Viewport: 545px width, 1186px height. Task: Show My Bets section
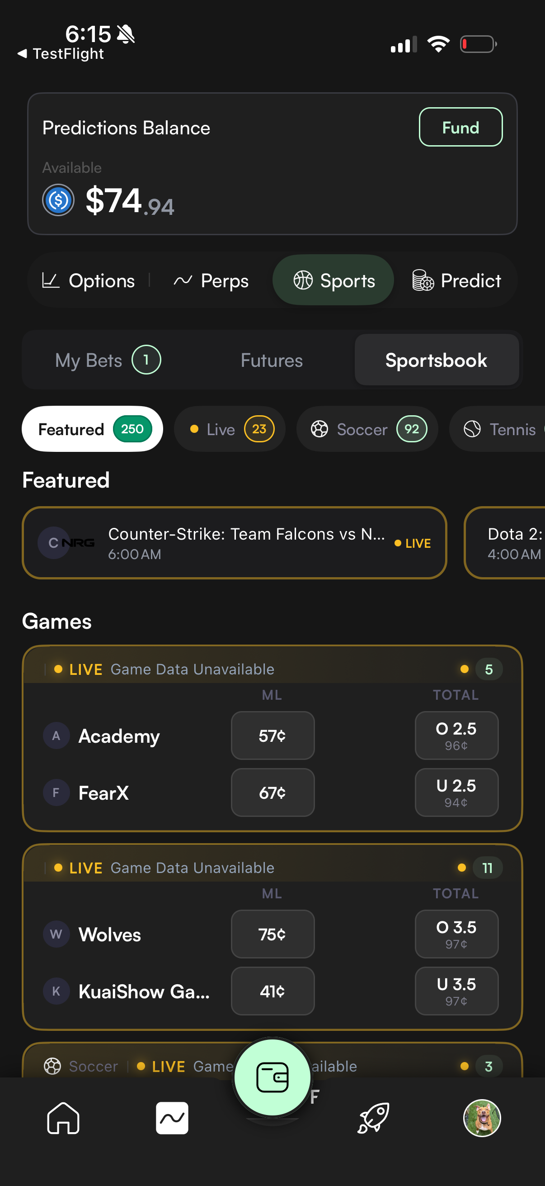(108, 360)
